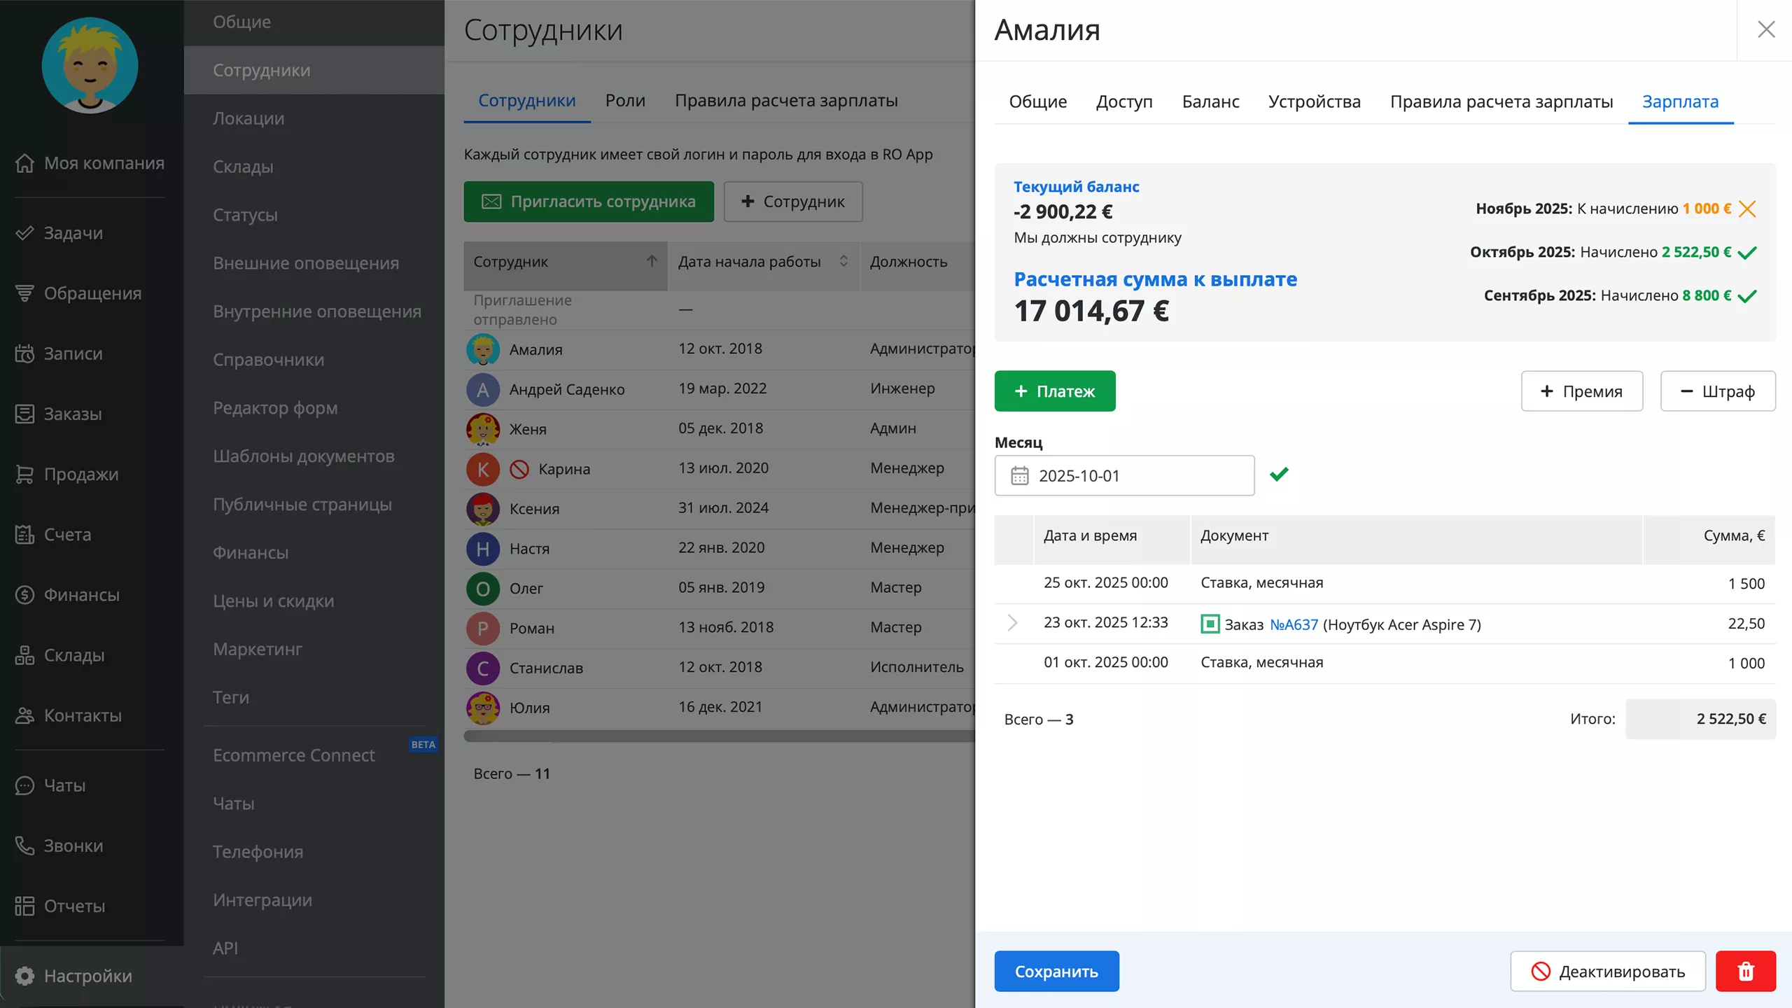Open order link №A637
Image resolution: width=1792 pixels, height=1008 pixels.
[1294, 624]
